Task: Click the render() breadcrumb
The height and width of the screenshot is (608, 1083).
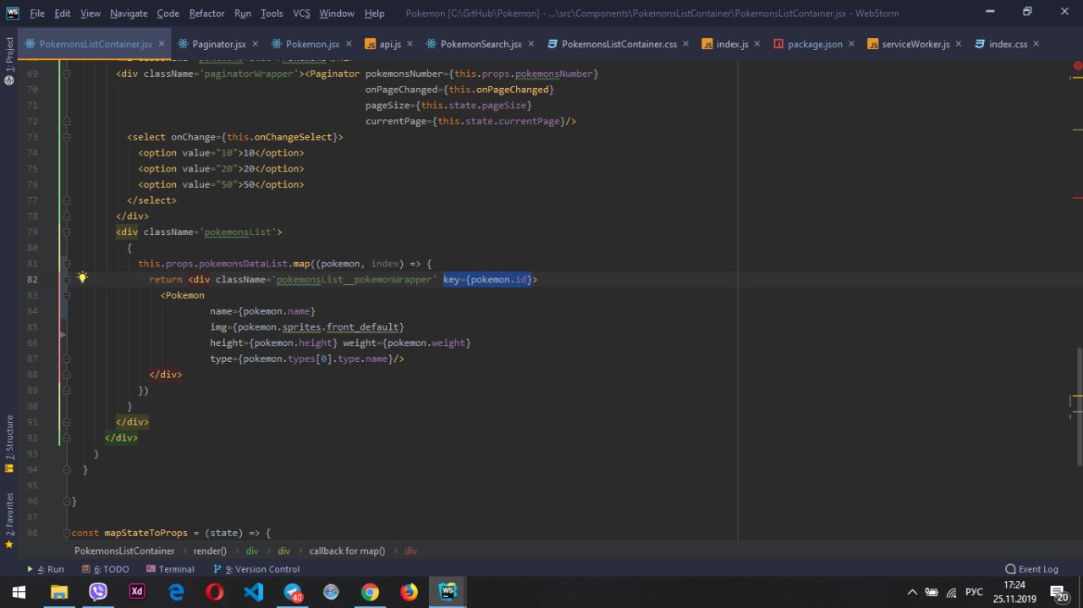Action: coord(210,550)
